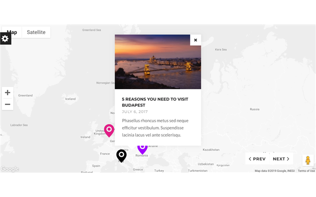The image size is (316, 197).
Task: Click the Terms of Use link
Action: pyautogui.click(x=306, y=171)
